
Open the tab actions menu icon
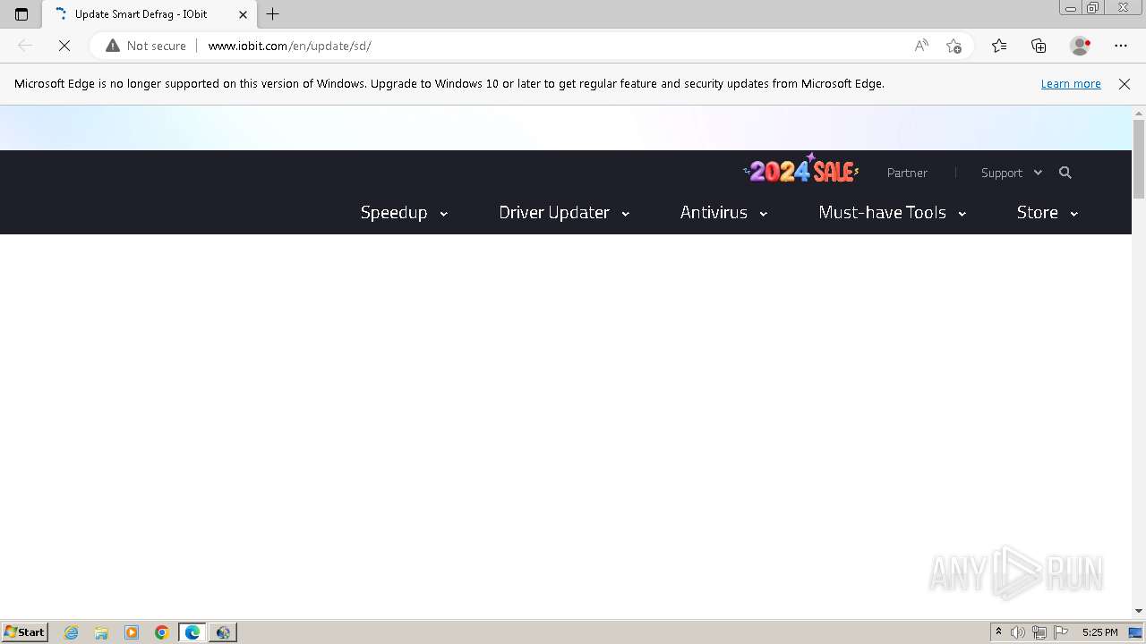pos(21,14)
